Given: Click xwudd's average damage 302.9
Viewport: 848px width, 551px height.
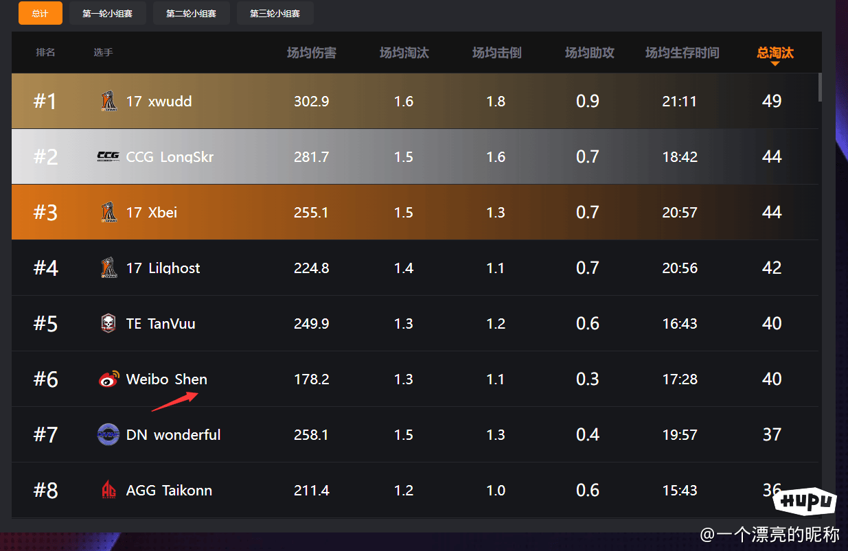Looking at the screenshot, I should point(312,102).
